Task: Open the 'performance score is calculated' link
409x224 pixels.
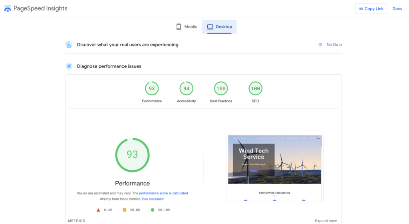Action: (x=163, y=193)
